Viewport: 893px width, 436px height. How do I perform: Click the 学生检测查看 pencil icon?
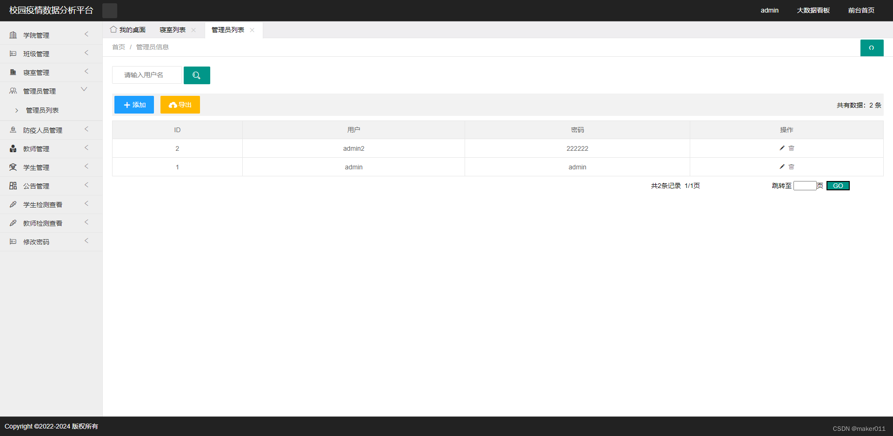click(x=13, y=205)
